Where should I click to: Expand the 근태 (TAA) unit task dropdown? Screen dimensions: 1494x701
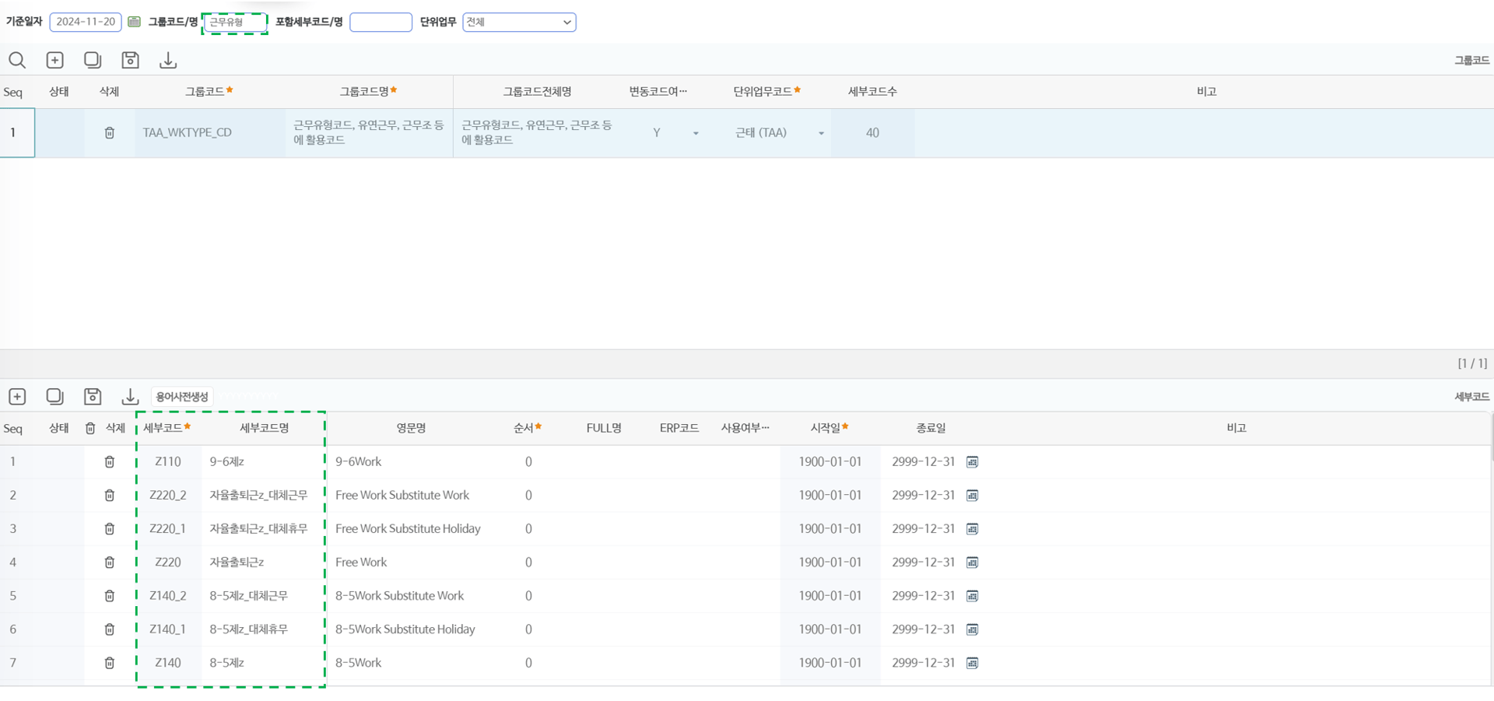821,133
